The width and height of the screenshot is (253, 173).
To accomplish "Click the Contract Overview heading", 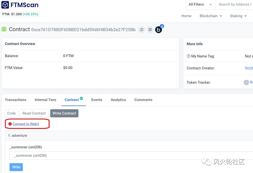I will point(20,44).
